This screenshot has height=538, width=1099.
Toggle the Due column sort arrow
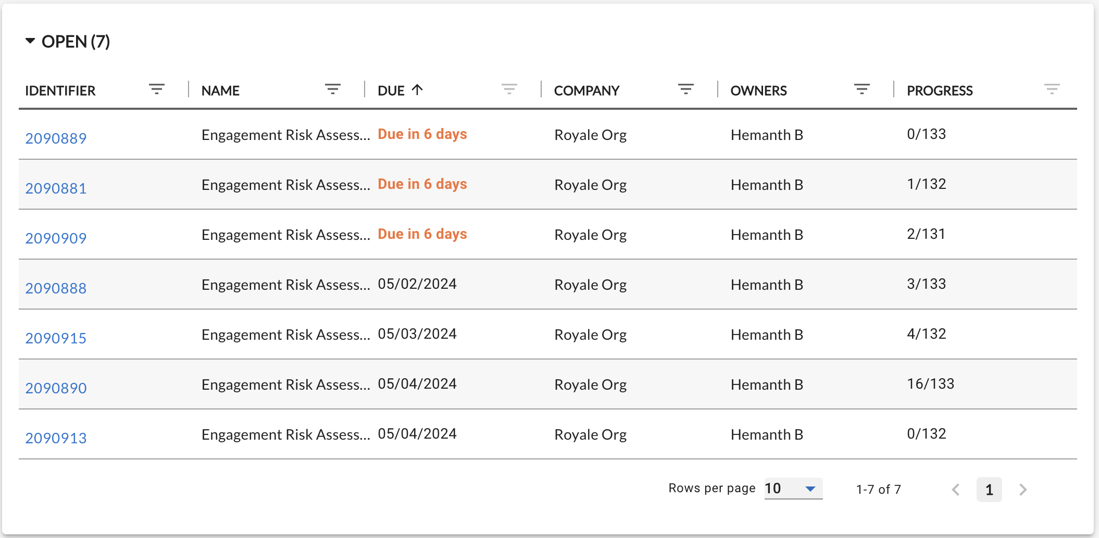[417, 89]
